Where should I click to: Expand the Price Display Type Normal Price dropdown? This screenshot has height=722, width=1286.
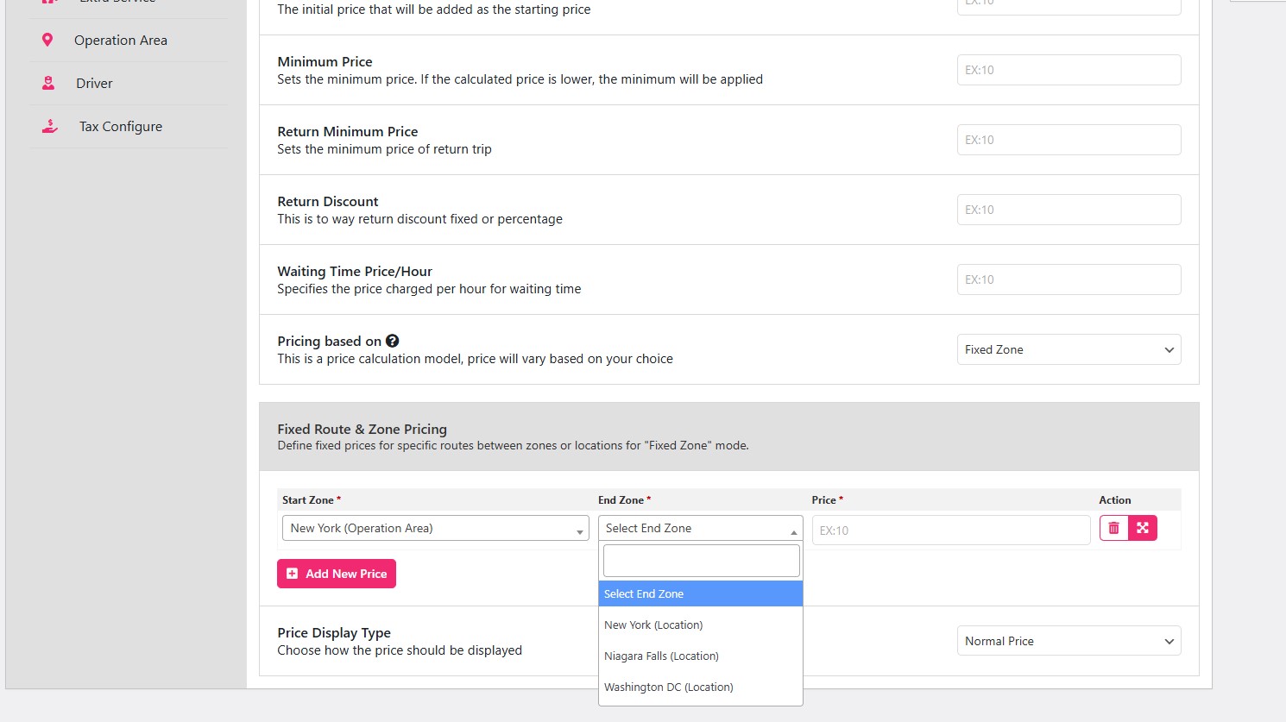click(1069, 641)
